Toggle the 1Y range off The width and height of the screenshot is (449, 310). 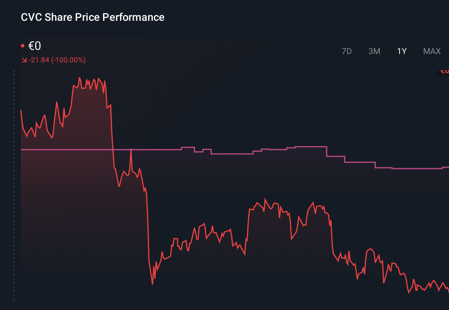[x=401, y=51]
